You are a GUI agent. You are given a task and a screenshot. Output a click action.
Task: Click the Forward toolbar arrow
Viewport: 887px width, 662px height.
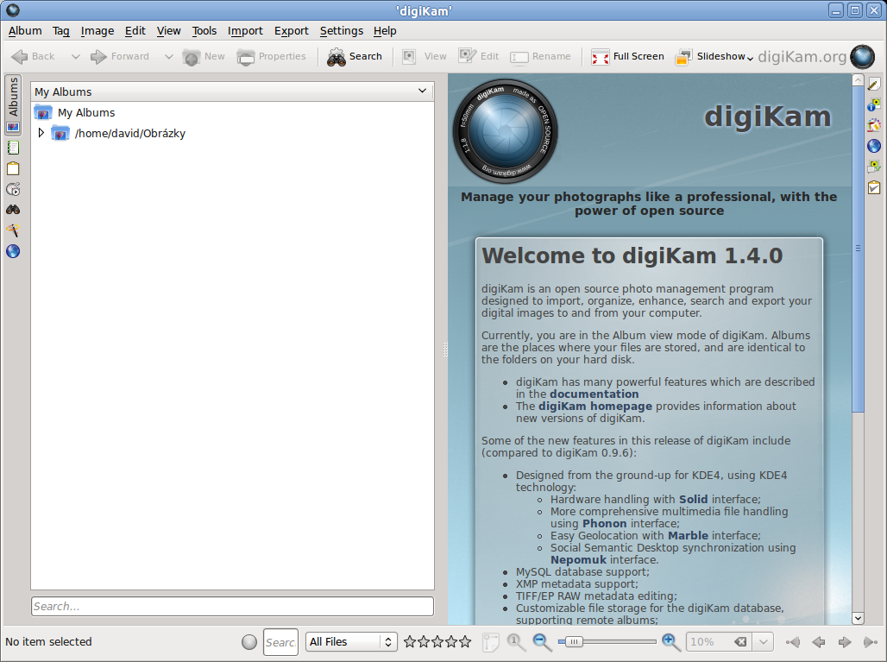120,57
